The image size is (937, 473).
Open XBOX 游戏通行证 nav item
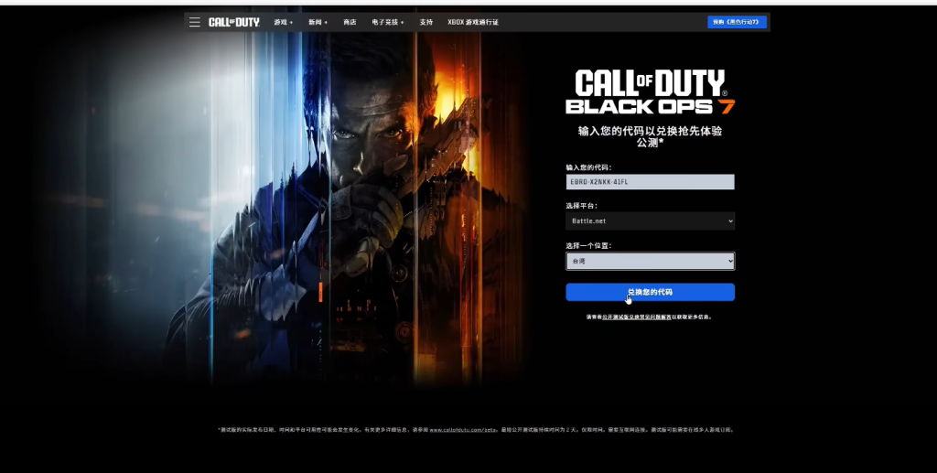pos(472,22)
